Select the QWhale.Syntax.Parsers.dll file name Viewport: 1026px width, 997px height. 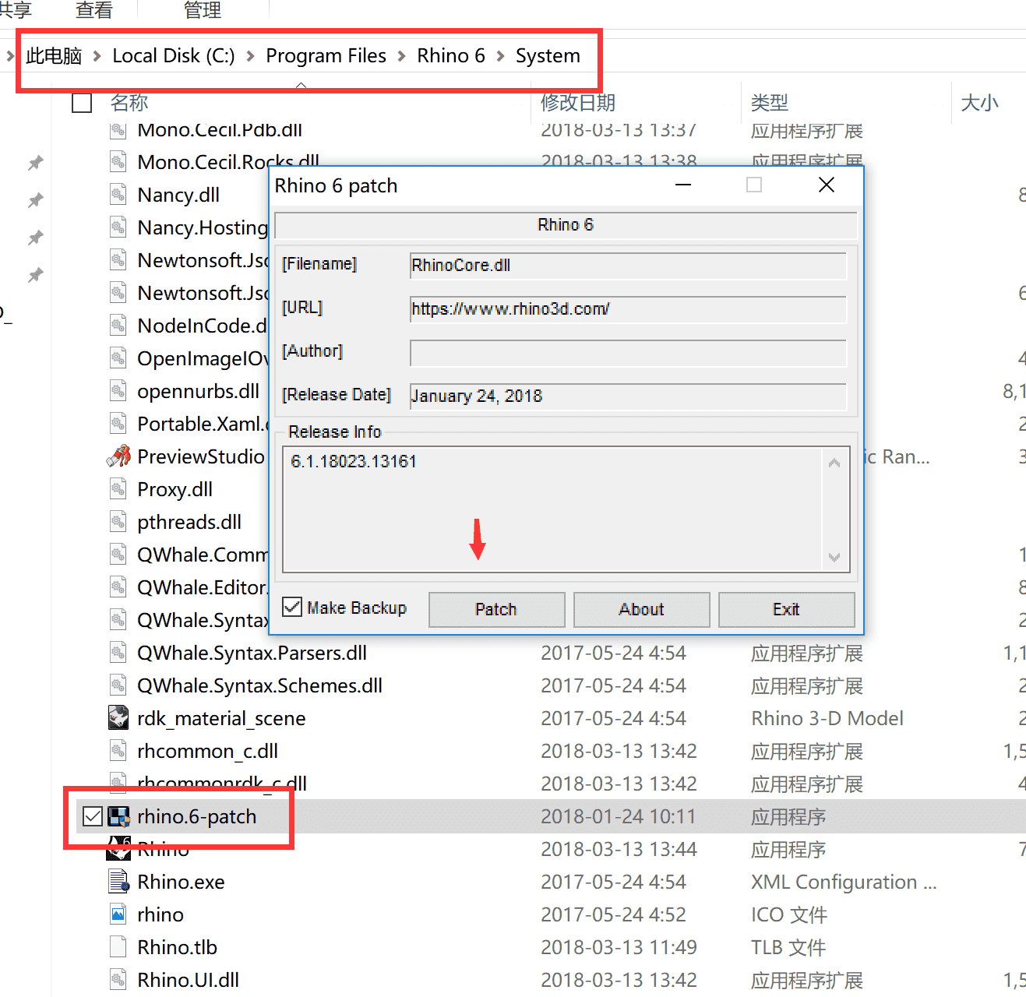coord(252,653)
